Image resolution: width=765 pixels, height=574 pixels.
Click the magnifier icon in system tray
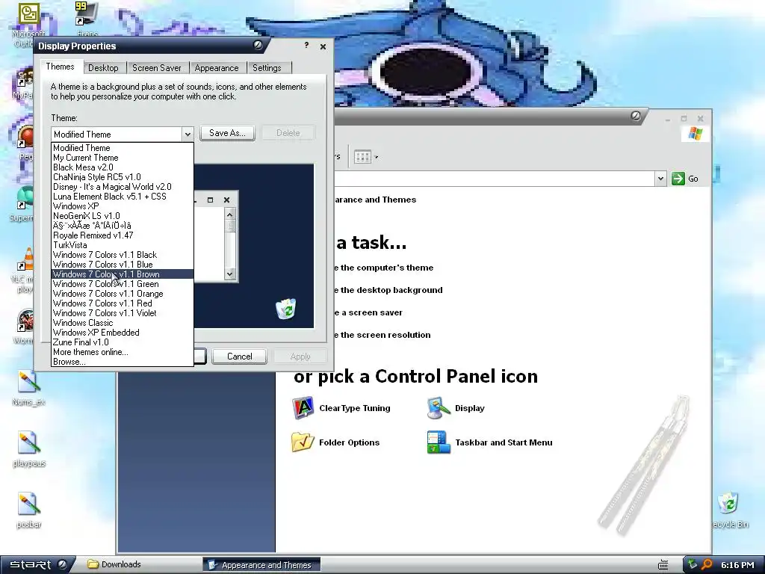point(707,565)
